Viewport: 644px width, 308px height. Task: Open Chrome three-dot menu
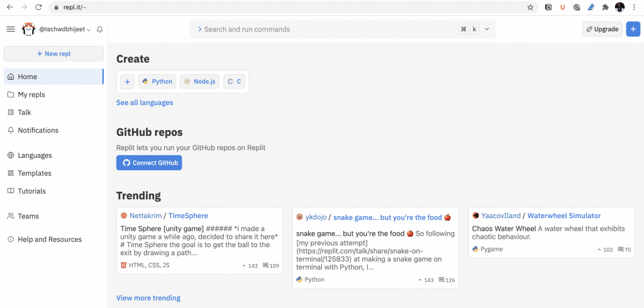(635, 7)
